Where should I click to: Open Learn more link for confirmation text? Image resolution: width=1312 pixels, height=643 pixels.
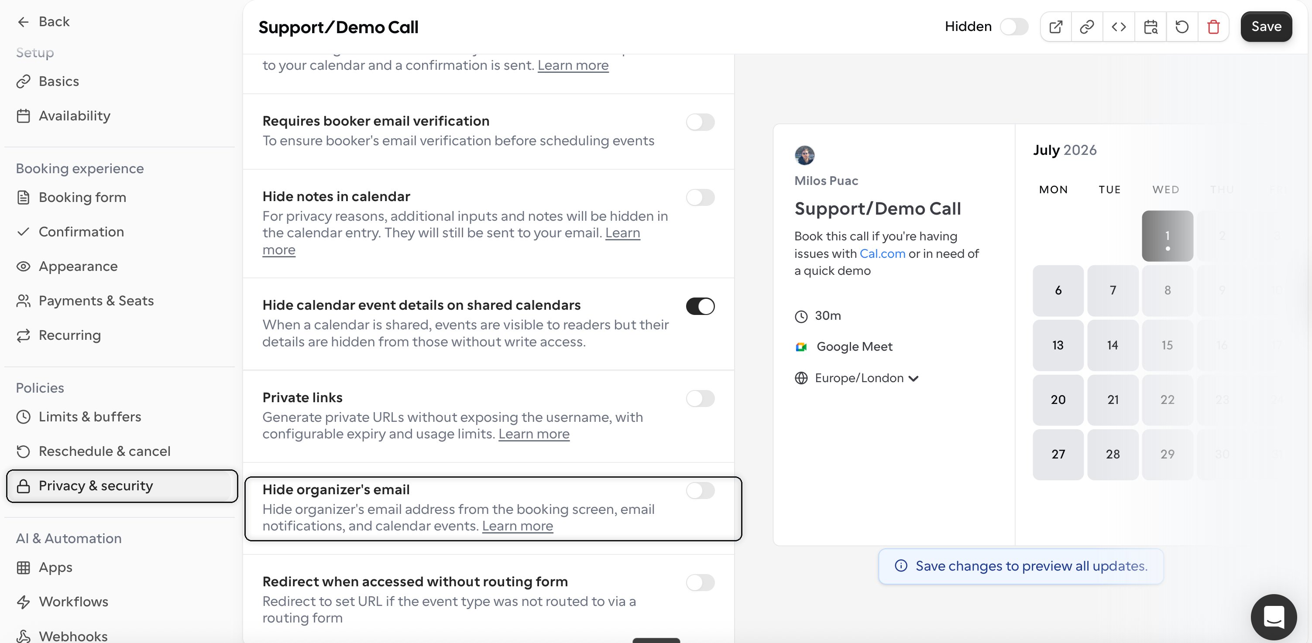coord(573,66)
